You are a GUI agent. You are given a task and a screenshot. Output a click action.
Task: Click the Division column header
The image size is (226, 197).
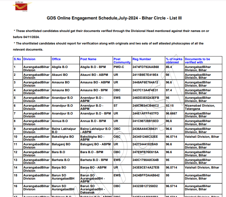(x=29, y=59)
